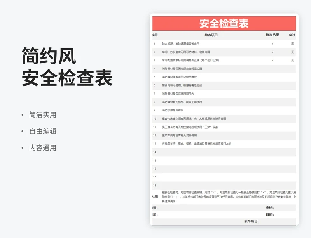
Task: Click the red 安全检查表 banner title
Action: [224, 23]
